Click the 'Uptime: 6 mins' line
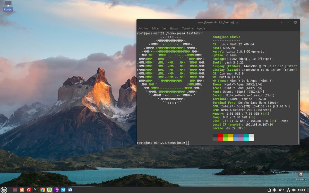Screen dimensions: 309x193 pos(225,55)
